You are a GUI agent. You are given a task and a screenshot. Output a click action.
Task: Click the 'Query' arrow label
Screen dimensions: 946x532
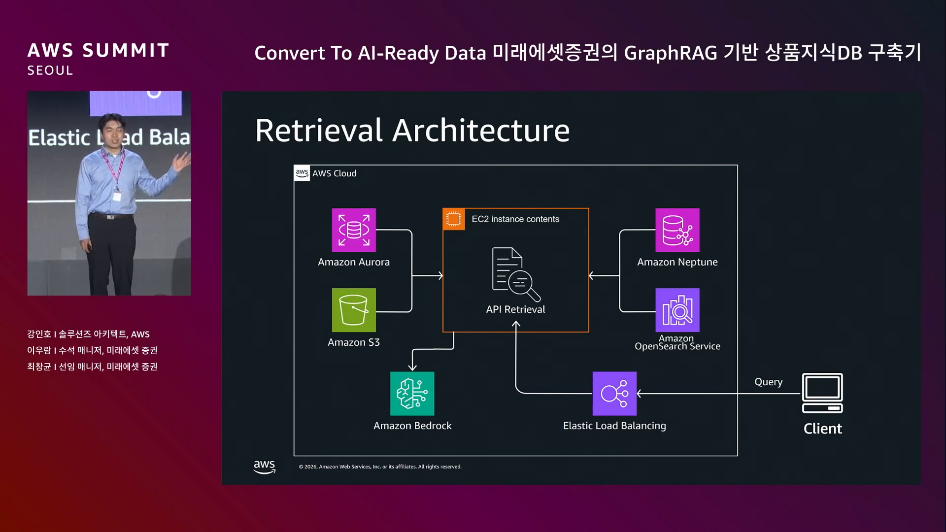coord(768,382)
